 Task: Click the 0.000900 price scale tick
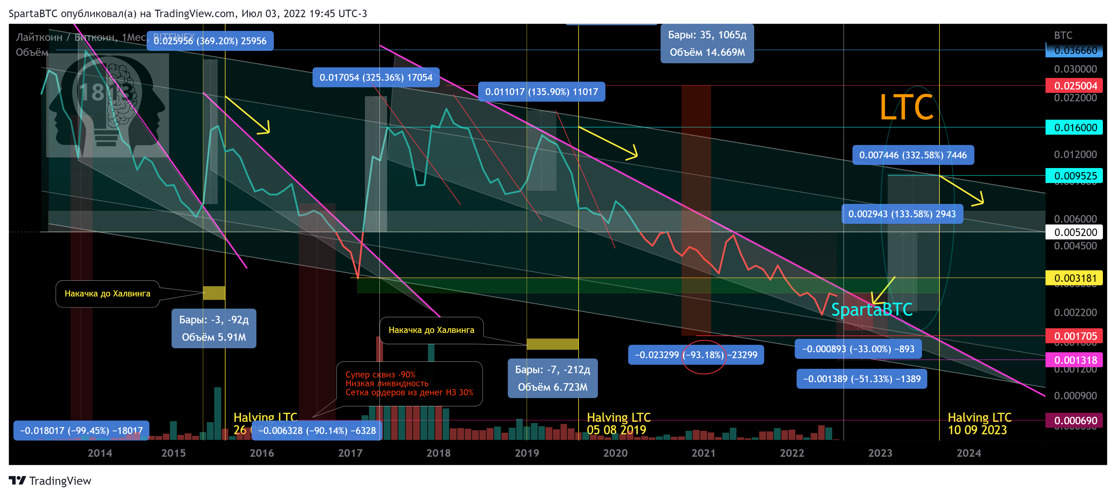(1075, 396)
